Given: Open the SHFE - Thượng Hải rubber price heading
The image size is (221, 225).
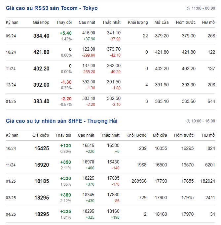Looking at the screenshot, I should (61, 121).
